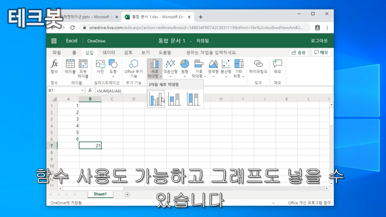Viewport: 386px width, 217px height.
Task: Open the 가로 막대형 bar chart menu
Action: 199,69
